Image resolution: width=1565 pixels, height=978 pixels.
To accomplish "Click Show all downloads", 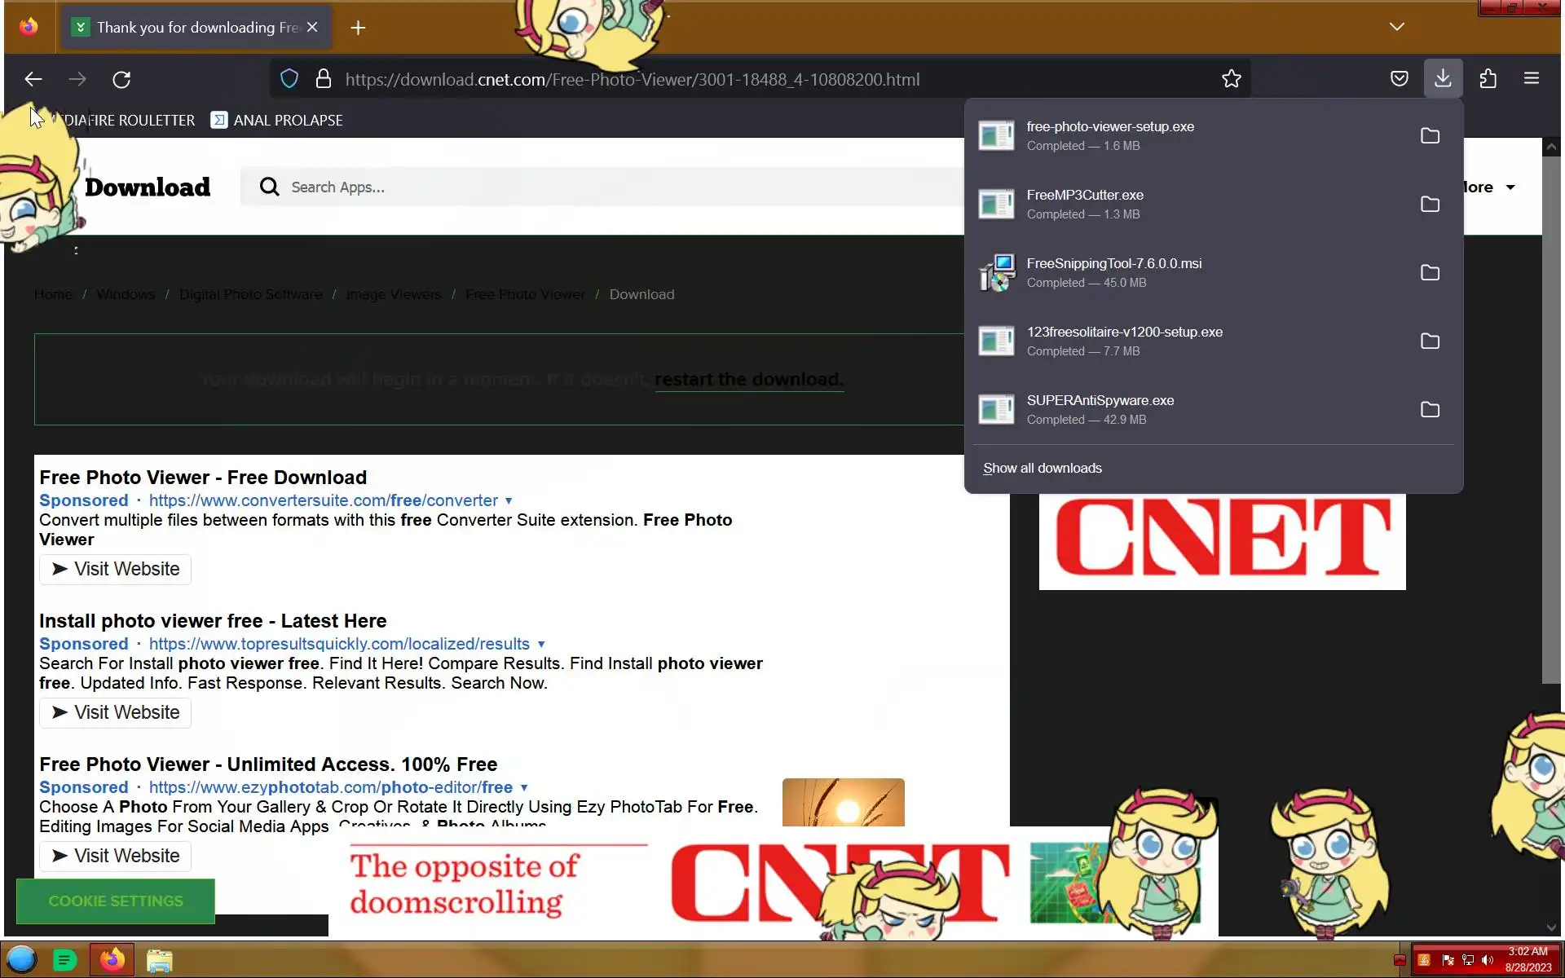I will pos(1042,469).
